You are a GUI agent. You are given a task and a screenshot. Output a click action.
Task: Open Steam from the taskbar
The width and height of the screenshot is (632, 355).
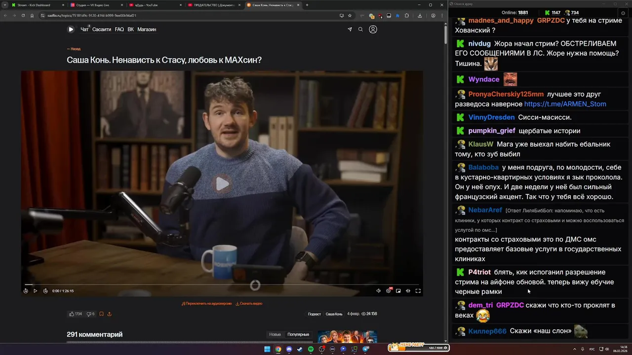coord(300,349)
